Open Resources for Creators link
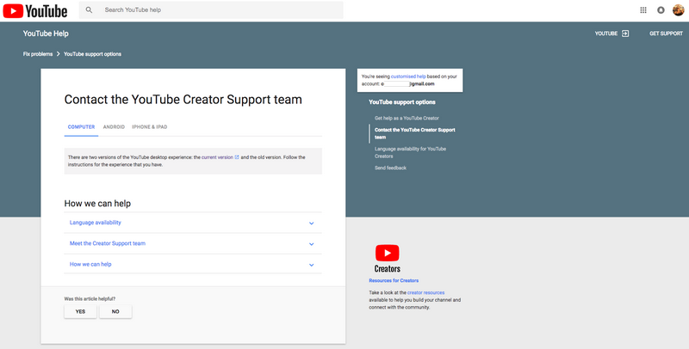 pos(394,280)
